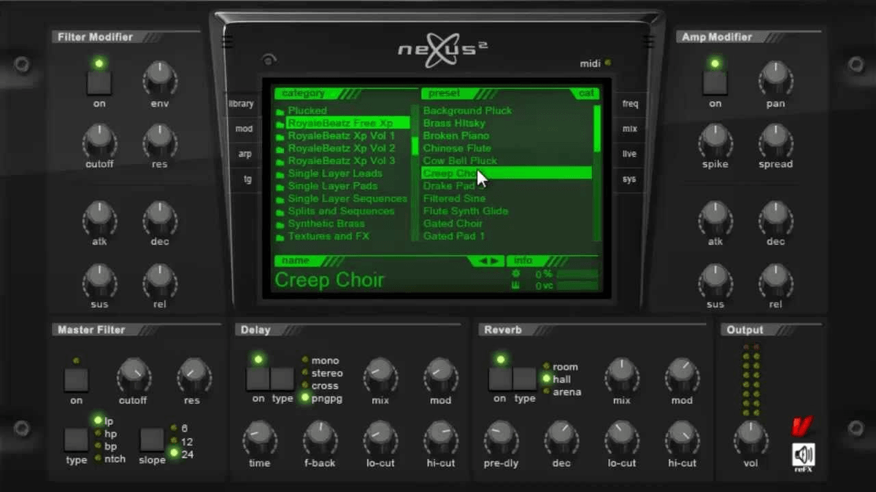Click the Textures and FX folder icon
Image resolution: width=876 pixels, height=492 pixels.
pyautogui.click(x=280, y=237)
